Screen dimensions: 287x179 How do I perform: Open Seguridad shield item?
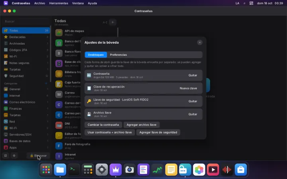(x=26, y=76)
